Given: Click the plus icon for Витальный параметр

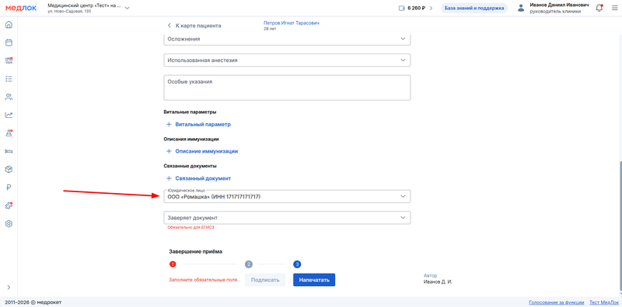Looking at the screenshot, I should pyautogui.click(x=169, y=124).
